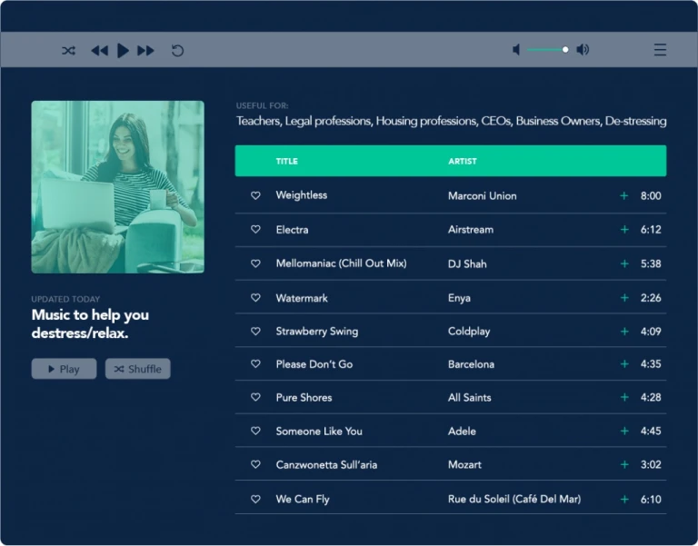
Task: Toggle the heart next to Canzwonetta Sull'aria
Action: [255, 464]
